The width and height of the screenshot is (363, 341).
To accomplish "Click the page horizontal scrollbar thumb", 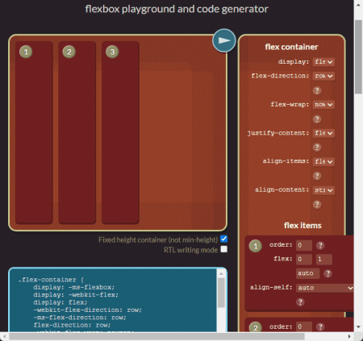I will (x=156, y=336).
